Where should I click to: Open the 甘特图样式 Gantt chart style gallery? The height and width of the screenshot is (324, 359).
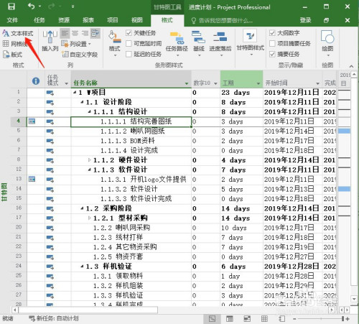point(251,42)
